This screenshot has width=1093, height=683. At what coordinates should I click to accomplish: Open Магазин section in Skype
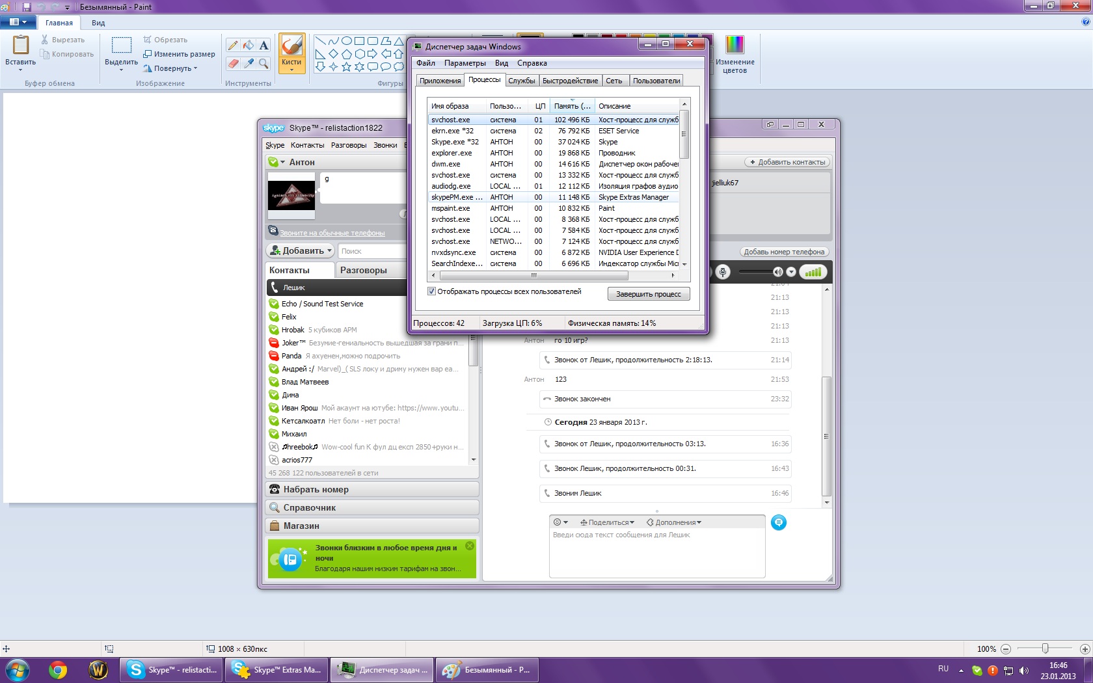tap(372, 526)
